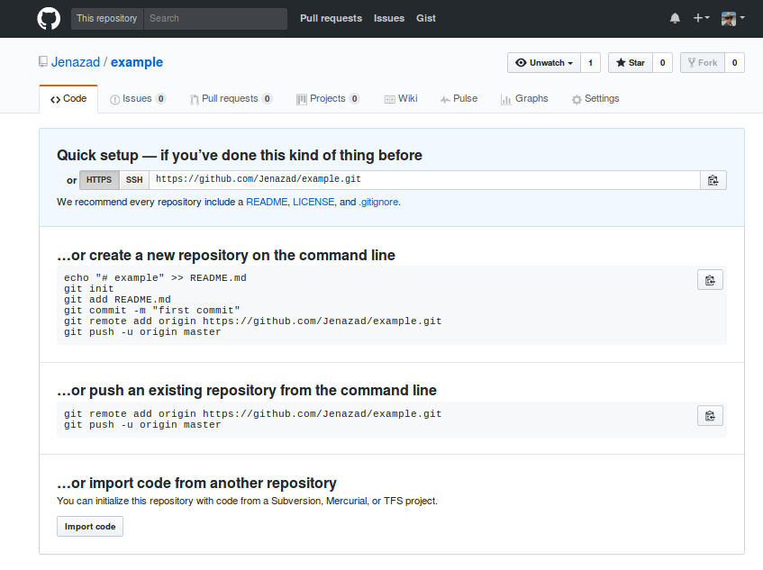Copy the quick setup clone URL to clipboard
This screenshot has height=570, width=763.
(x=713, y=180)
